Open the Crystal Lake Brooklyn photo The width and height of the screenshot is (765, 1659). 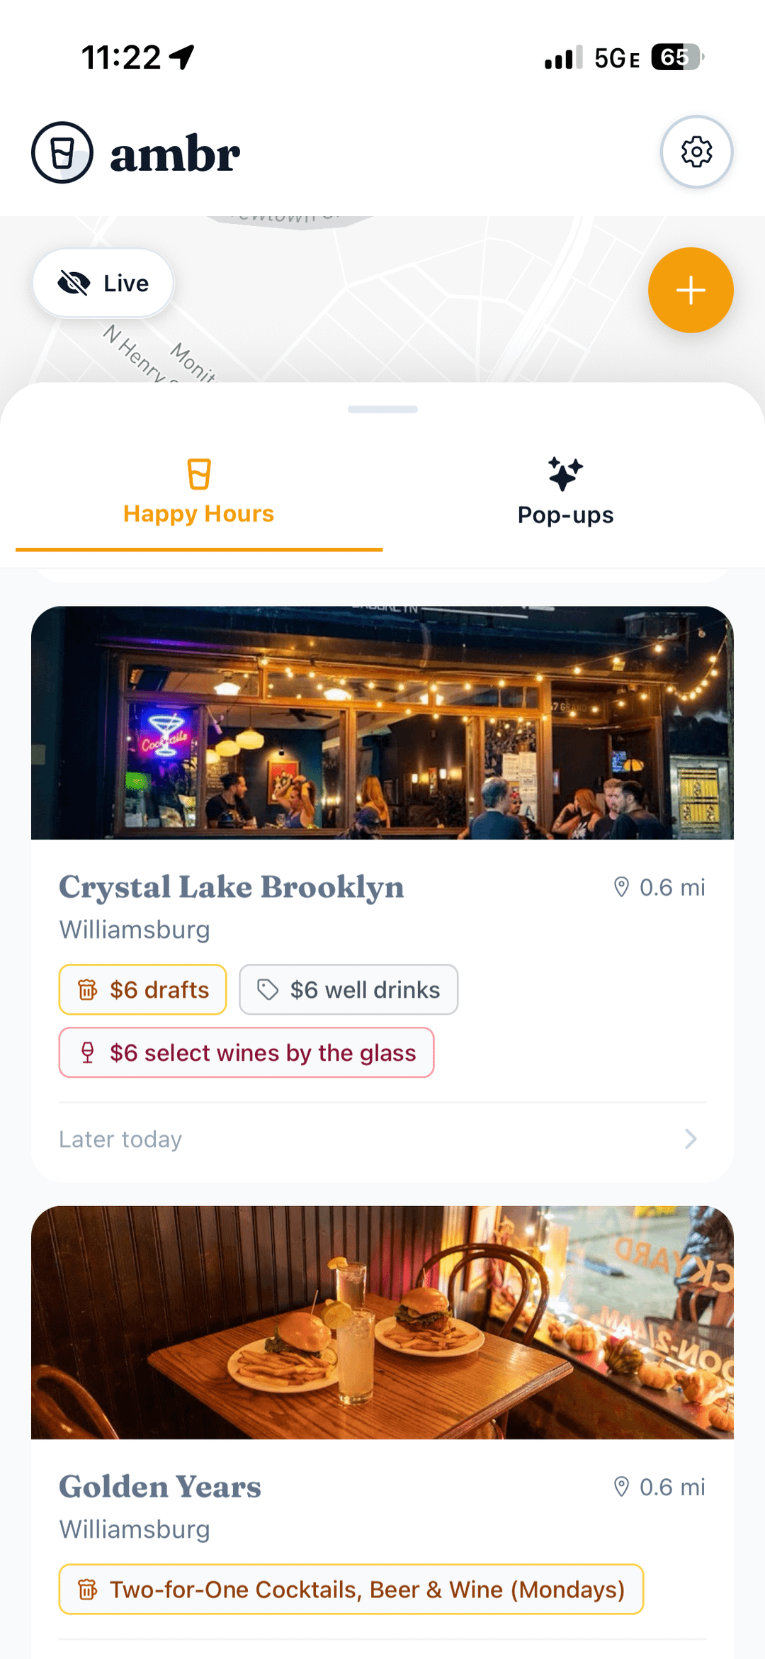(382, 722)
